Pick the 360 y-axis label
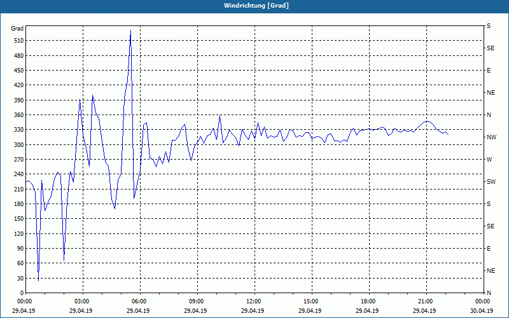Screen dimensions: 509x318 tap(19, 115)
